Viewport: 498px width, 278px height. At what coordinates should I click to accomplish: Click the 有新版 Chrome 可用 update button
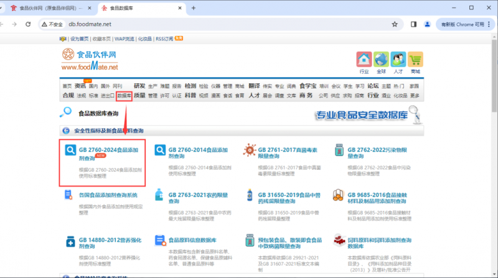click(461, 24)
